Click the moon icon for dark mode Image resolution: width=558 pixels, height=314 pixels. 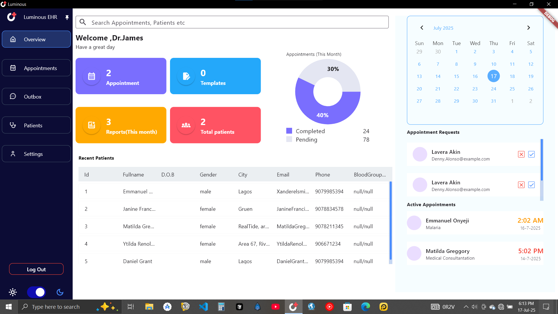tap(60, 292)
